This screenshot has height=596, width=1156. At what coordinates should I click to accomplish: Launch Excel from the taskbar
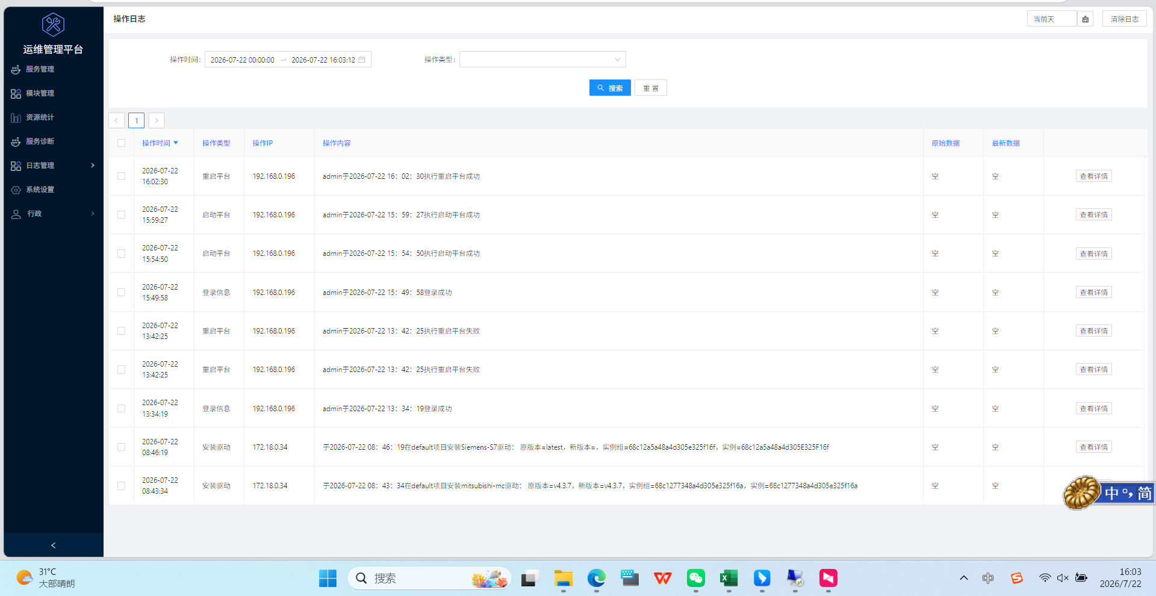(729, 578)
